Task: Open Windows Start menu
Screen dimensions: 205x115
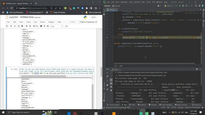Action: [x=3, y=112]
